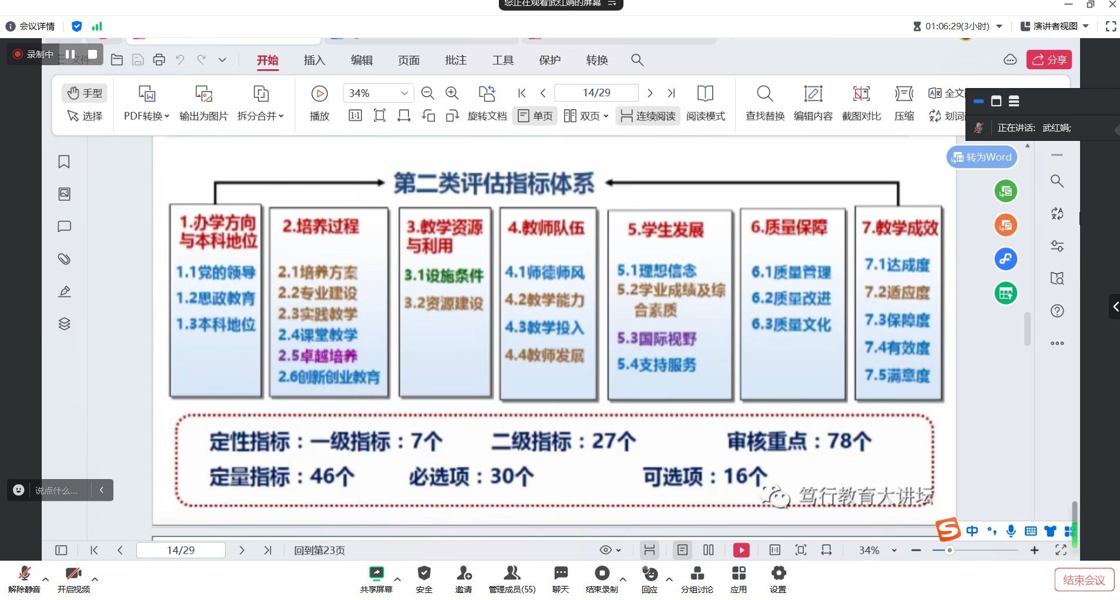This screenshot has height=600, width=1120.
Task: Open the attachments paperclip panel
Action: pyautogui.click(x=64, y=259)
